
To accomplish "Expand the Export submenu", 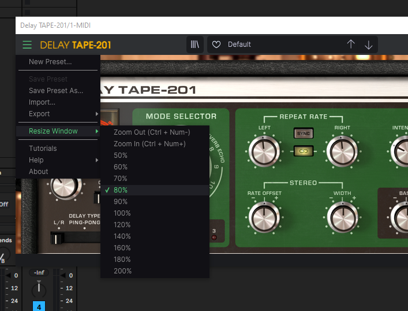I will 58,114.
